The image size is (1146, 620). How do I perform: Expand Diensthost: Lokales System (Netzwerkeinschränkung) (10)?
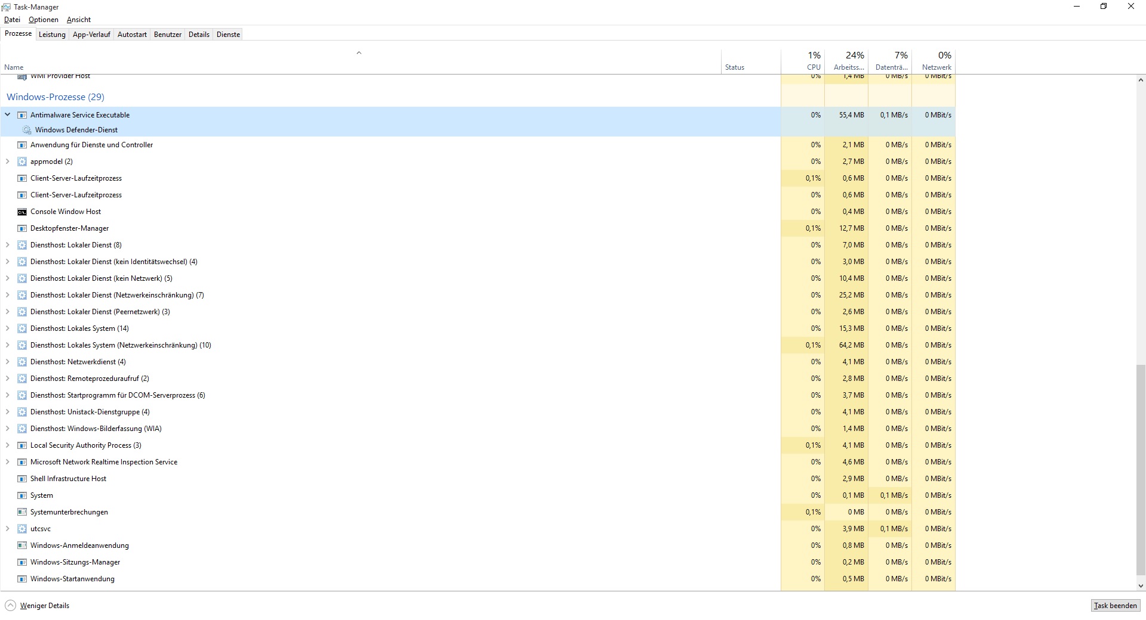tap(8, 345)
